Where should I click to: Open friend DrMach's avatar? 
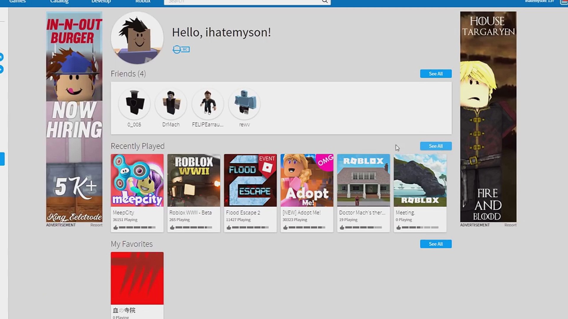(x=171, y=103)
